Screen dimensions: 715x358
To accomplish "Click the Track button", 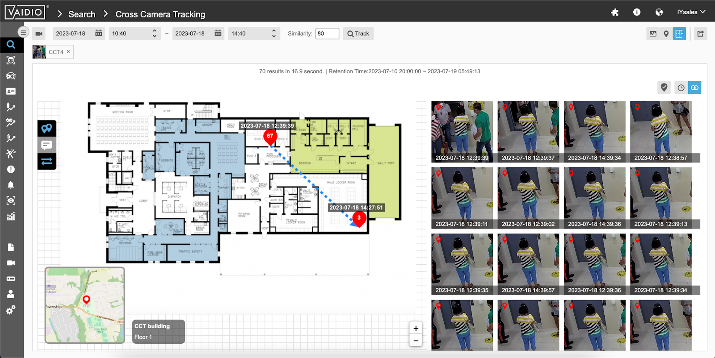I will pos(358,33).
